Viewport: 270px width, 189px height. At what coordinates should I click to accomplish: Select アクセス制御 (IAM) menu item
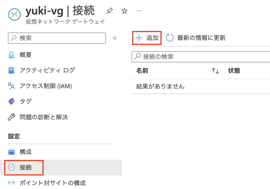point(45,86)
